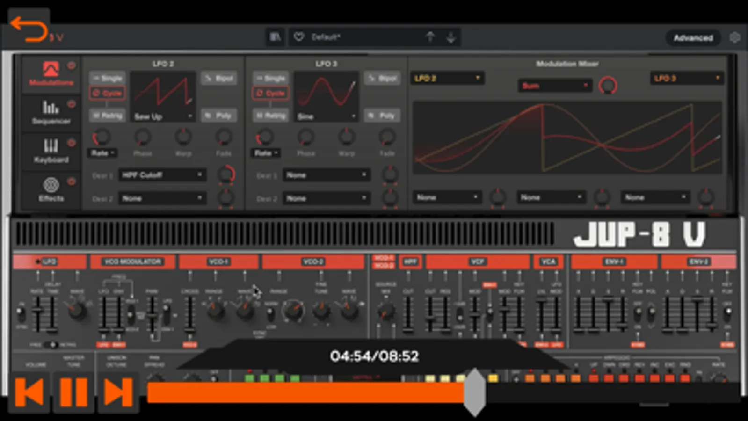Adjust the LFO 2 Phase knob
The height and width of the screenshot is (421, 748).
[142, 137]
